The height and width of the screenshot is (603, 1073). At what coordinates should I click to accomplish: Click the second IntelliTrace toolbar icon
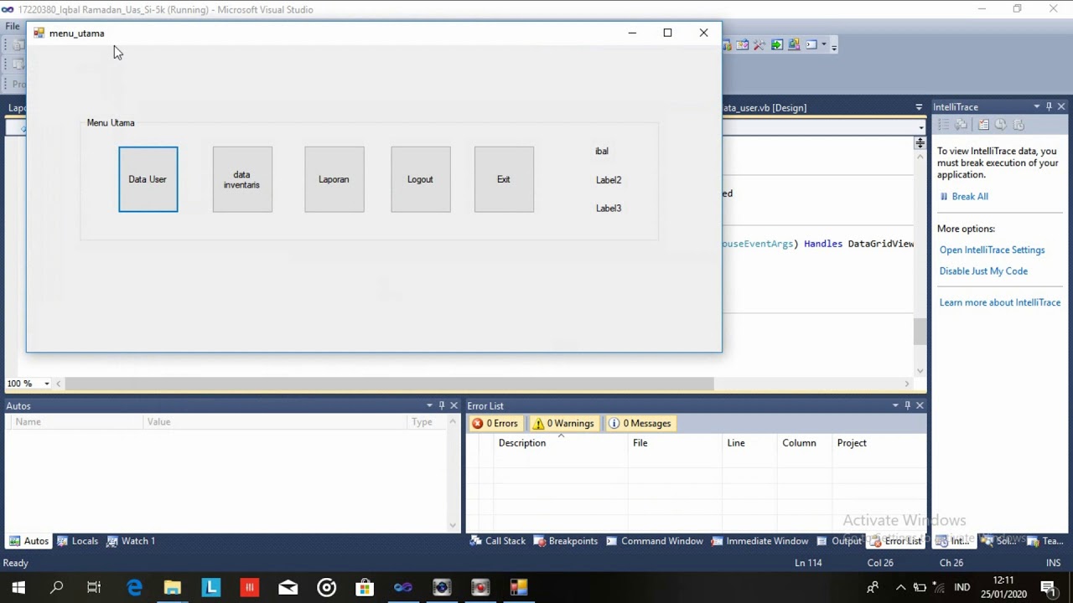point(961,125)
